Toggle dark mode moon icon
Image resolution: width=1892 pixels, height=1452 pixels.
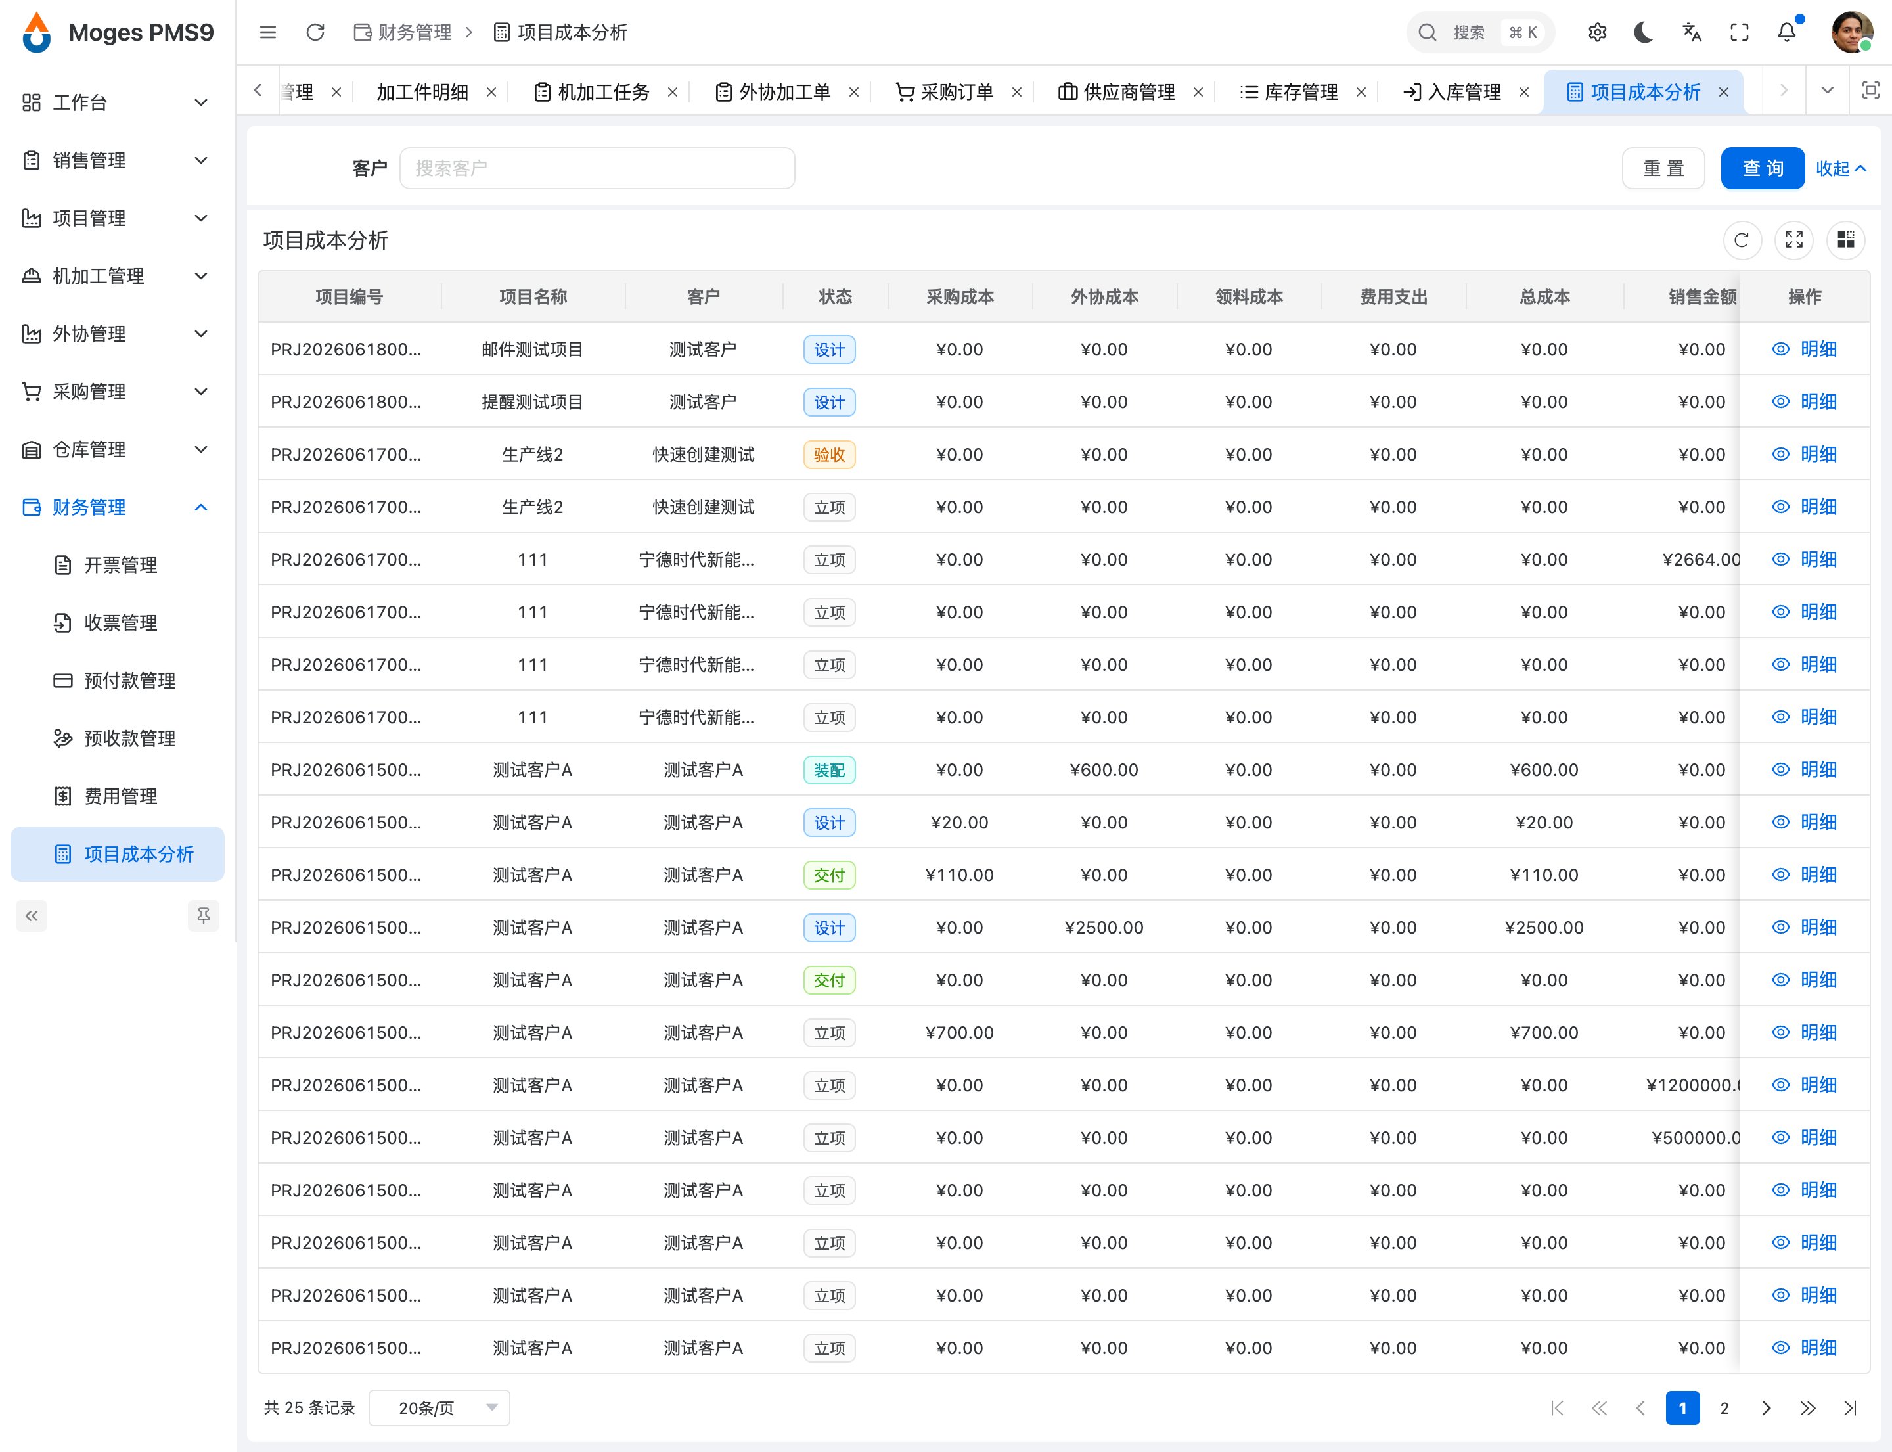pyautogui.click(x=1644, y=32)
